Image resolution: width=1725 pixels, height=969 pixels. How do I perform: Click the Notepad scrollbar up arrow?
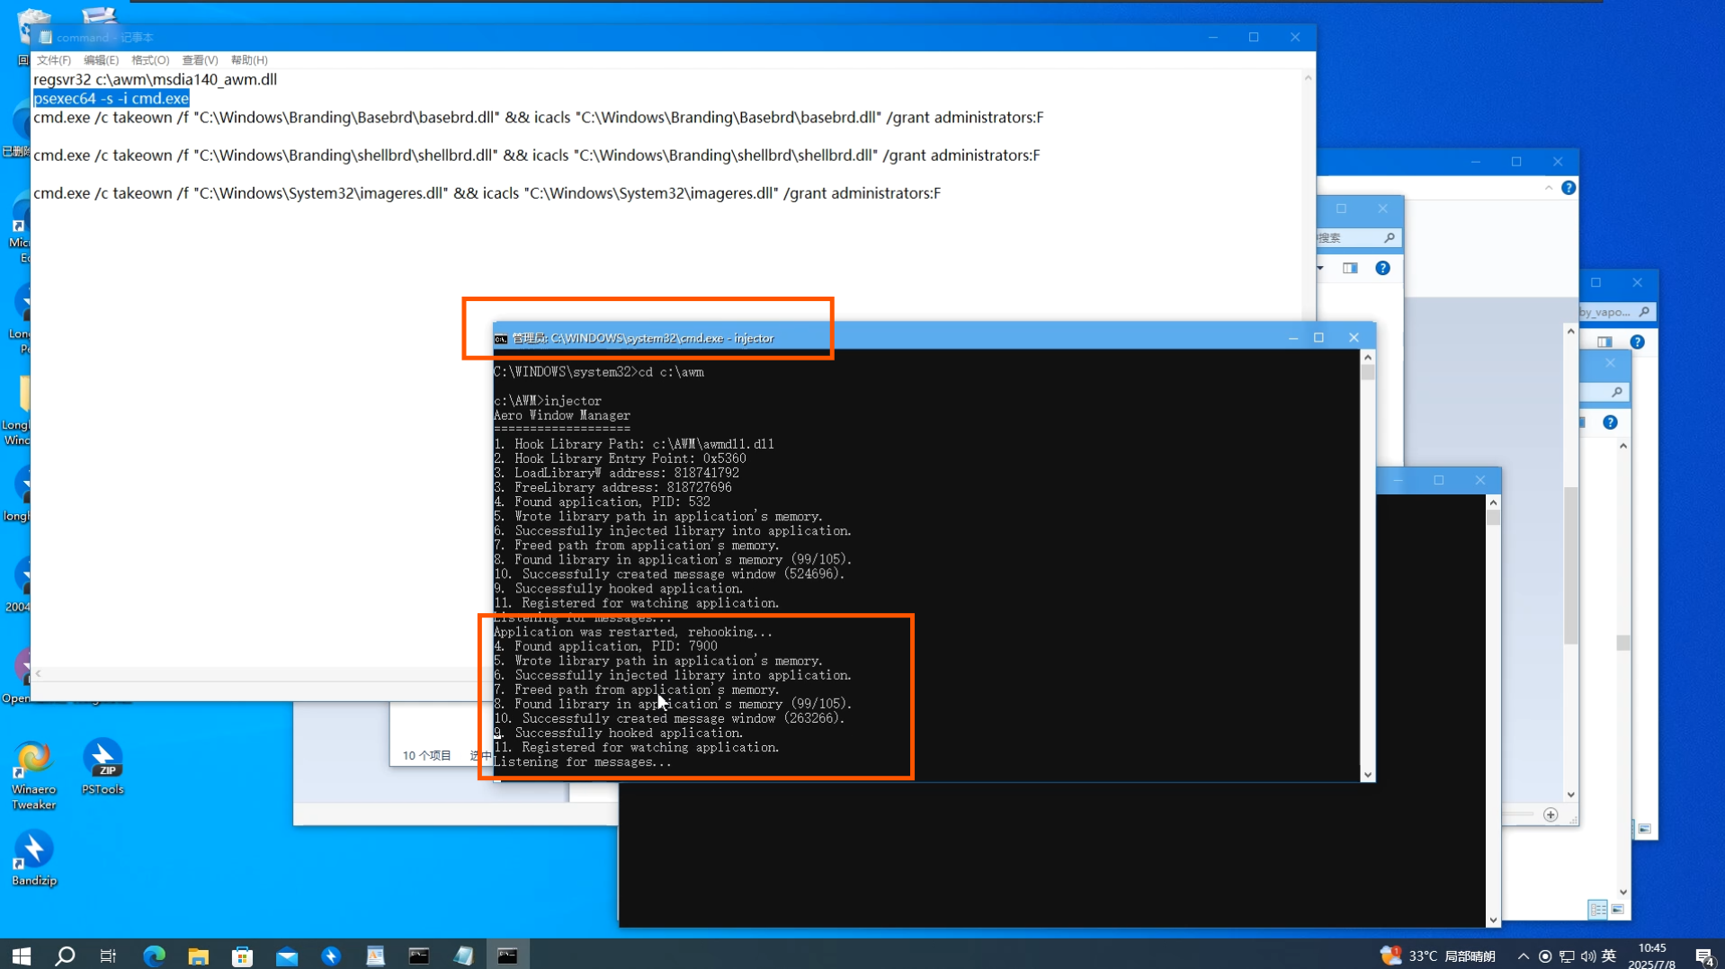(x=1308, y=78)
